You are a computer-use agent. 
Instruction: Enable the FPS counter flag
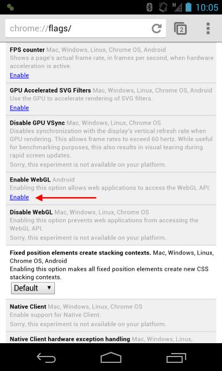click(19, 75)
